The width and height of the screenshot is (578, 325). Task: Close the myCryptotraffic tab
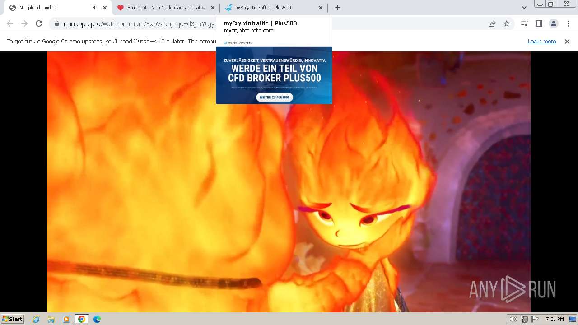(x=321, y=8)
